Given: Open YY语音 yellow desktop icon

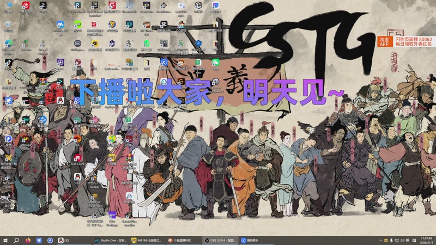Looking at the screenshot, I should [x=112, y=160].
